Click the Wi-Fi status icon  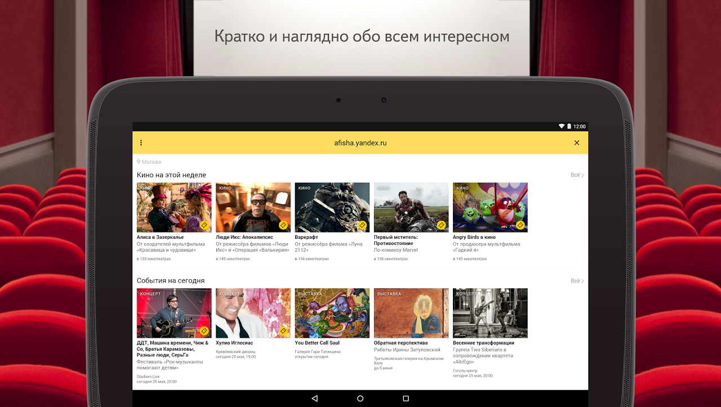point(562,127)
